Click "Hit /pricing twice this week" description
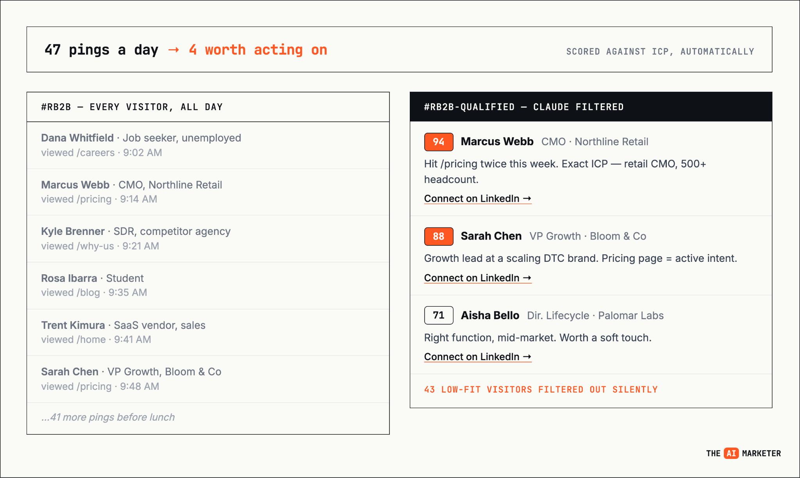This screenshot has height=478, width=800. click(565, 171)
